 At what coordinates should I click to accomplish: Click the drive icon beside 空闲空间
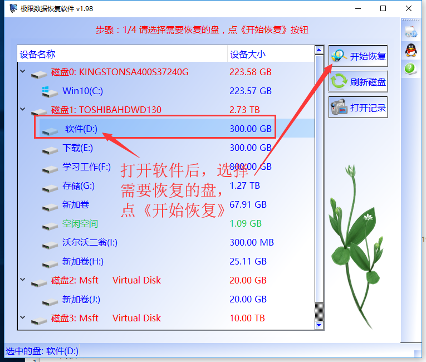click(50, 226)
